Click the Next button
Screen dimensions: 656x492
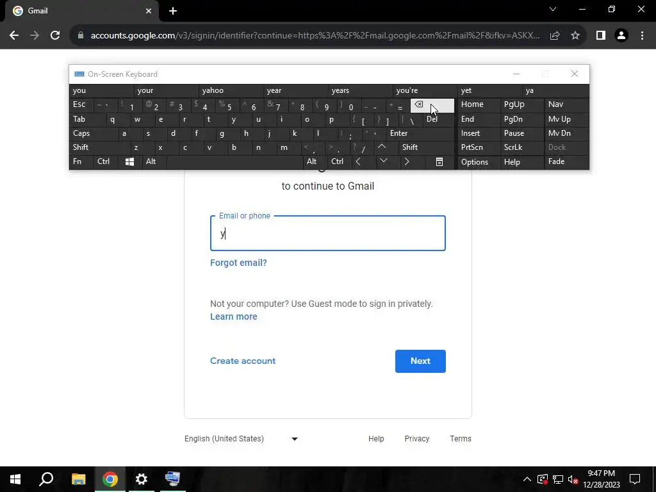click(420, 361)
